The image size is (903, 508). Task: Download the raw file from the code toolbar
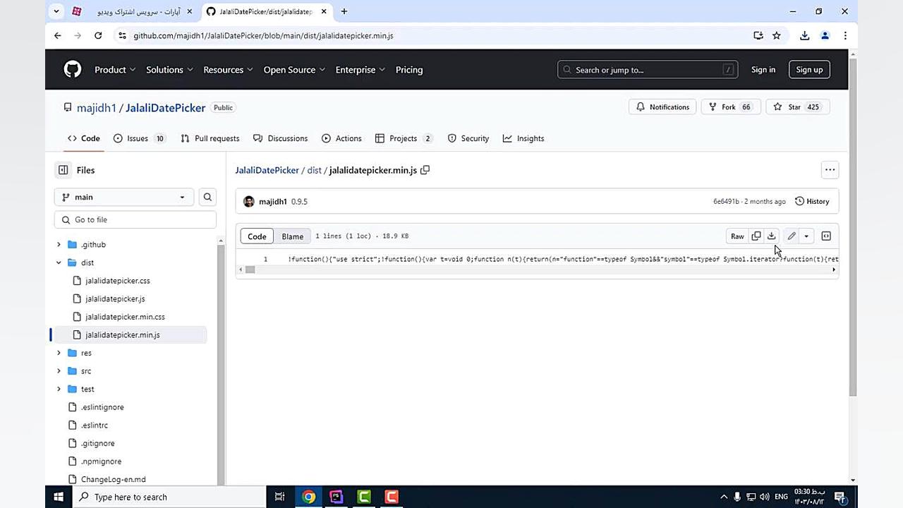point(772,236)
